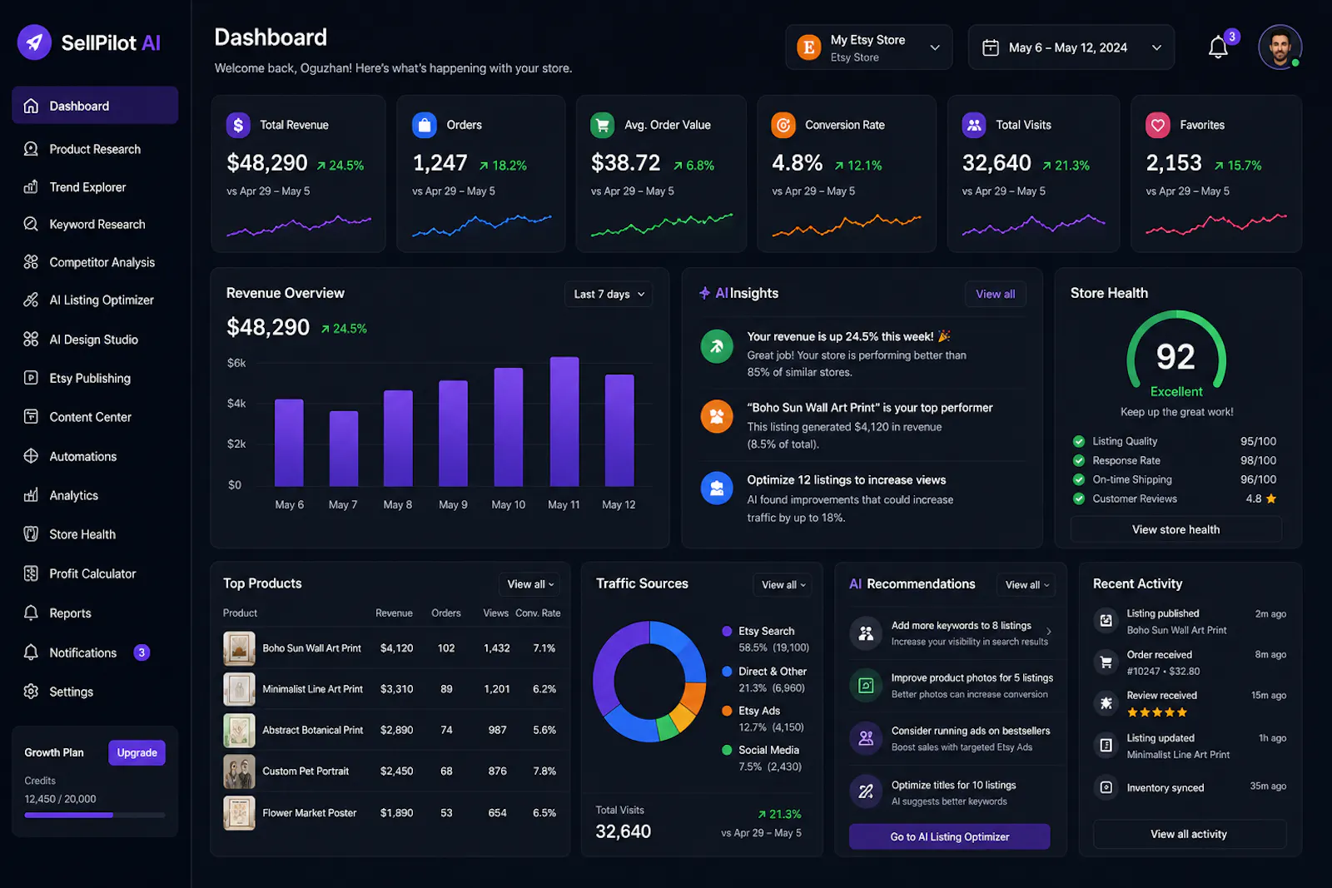Image resolution: width=1332 pixels, height=888 pixels.
Task: Click the SellPilot AI rocket logo
Action: coord(34,42)
